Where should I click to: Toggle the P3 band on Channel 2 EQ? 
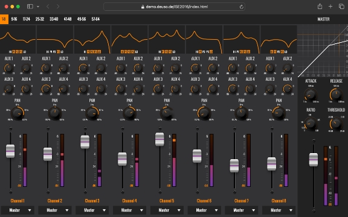pyautogui.click(x=58, y=52)
